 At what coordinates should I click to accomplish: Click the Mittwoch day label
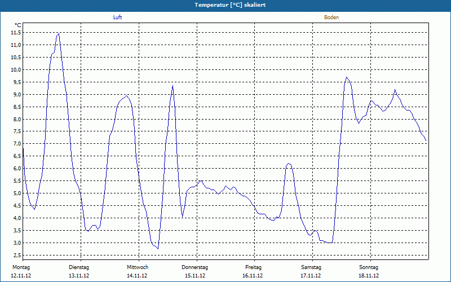coord(138,267)
